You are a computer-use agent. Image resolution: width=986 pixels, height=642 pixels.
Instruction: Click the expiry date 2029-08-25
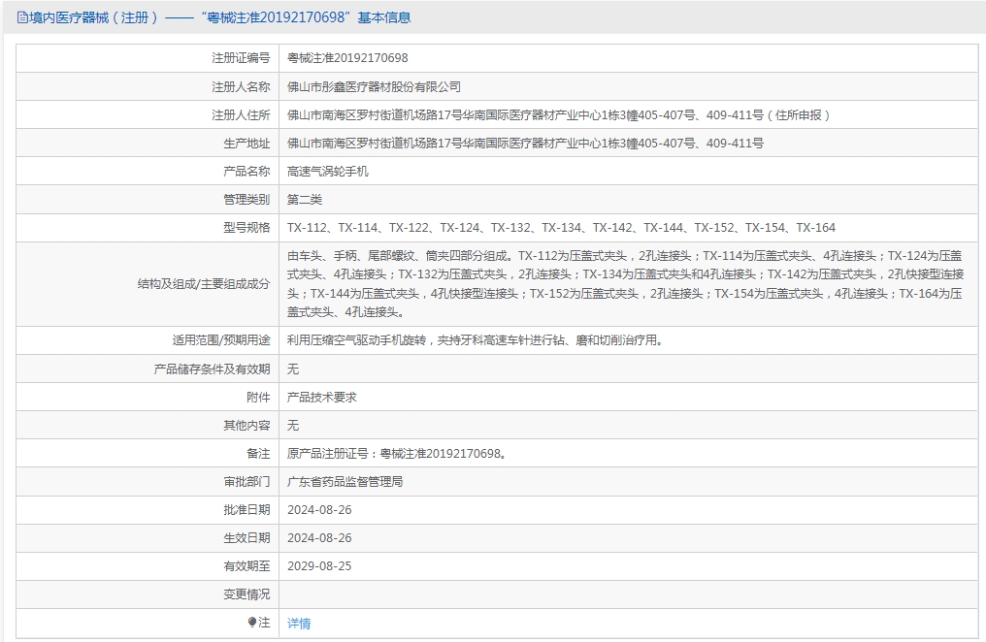pyautogui.click(x=319, y=566)
